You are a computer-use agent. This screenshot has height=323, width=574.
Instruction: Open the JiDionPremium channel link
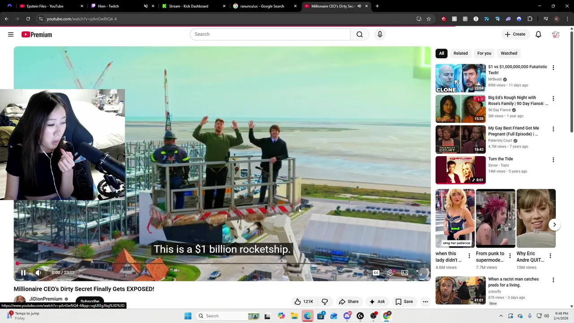click(x=45, y=299)
